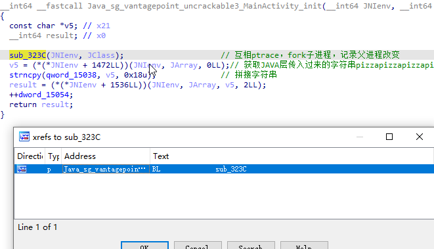The width and height of the screenshot is (434, 249).
Task: Maximize the xrefs to sub_323C dialog
Action: click(x=389, y=137)
